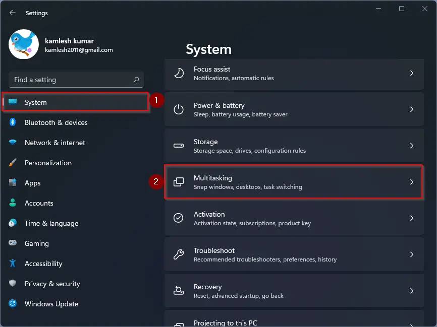The image size is (437, 327).
Task: Open Bluetooth & devices section
Action: click(x=75, y=122)
